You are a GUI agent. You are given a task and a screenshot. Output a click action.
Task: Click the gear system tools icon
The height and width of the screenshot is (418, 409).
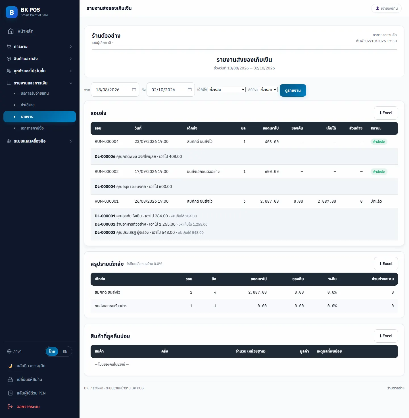9,141
